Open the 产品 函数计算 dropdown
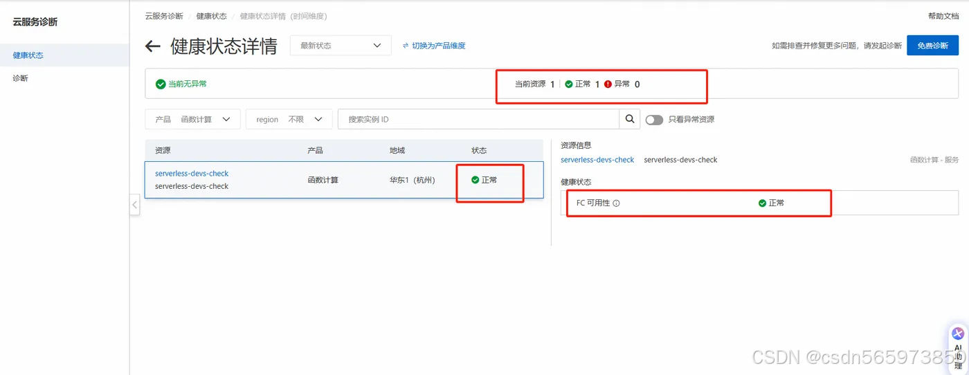 (192, 119)
